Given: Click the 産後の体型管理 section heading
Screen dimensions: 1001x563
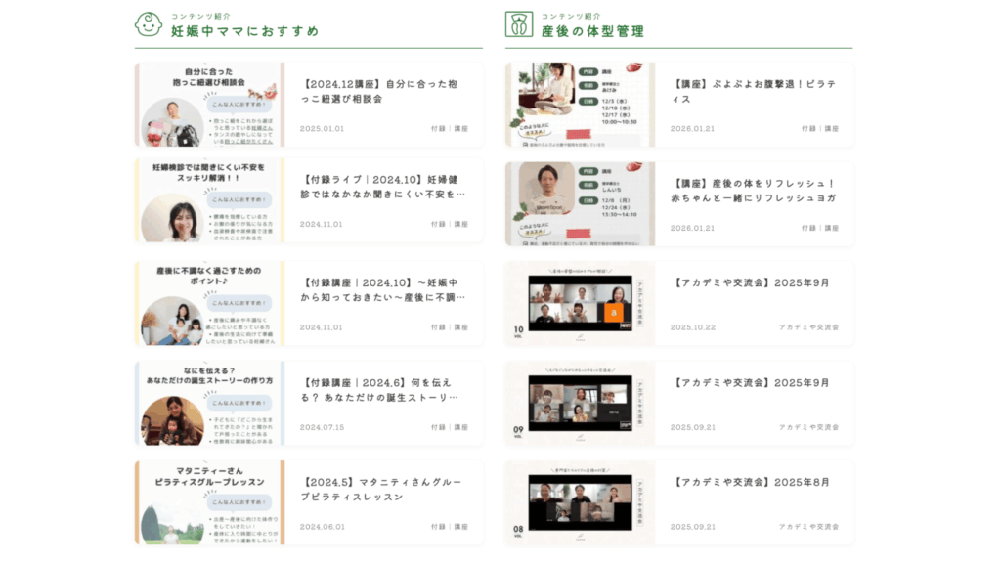Looking at the screenshot, I should tap(592, 31).
